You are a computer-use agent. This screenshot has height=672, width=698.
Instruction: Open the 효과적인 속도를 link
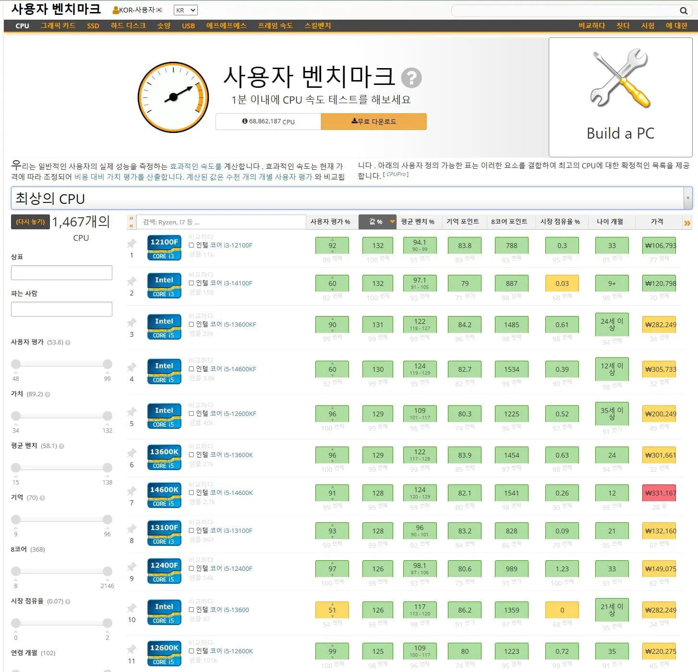(x=196, y=166)
